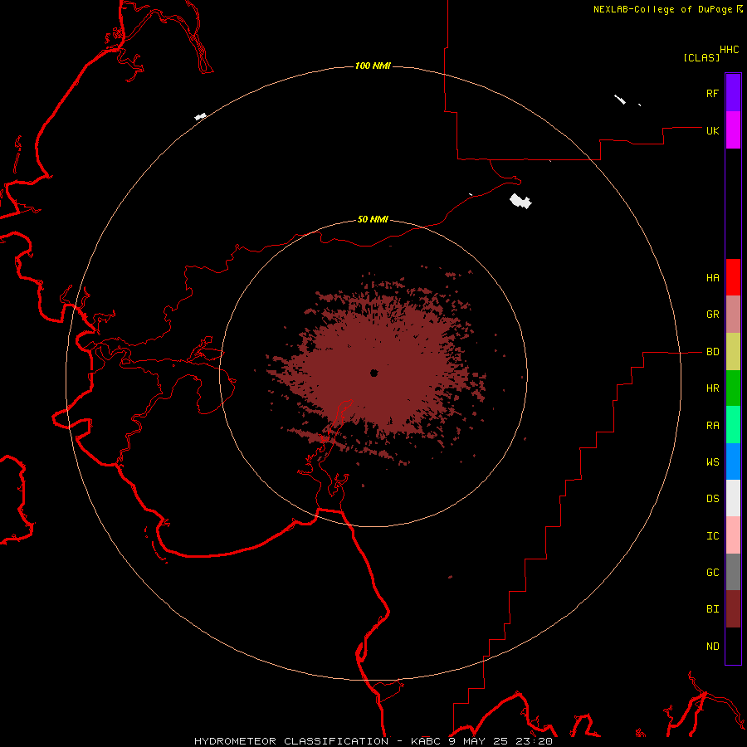Click the red HA color swatch

(x=733, y=277)
